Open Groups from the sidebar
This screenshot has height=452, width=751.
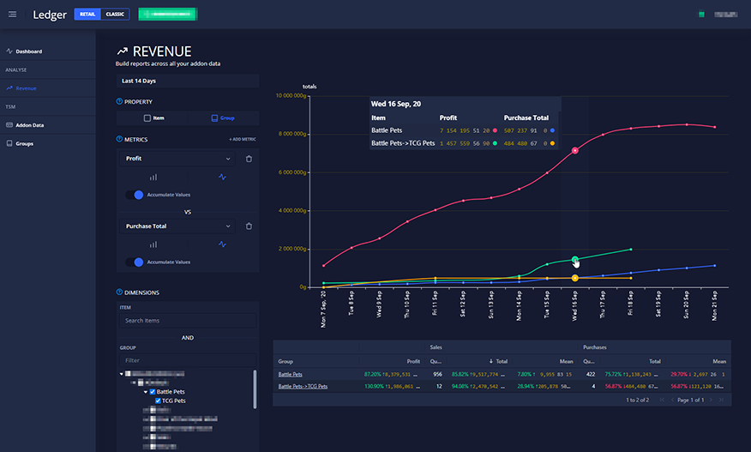click(24, 143)
